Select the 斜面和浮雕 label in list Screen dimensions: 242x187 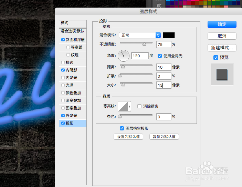coord(75,40)
